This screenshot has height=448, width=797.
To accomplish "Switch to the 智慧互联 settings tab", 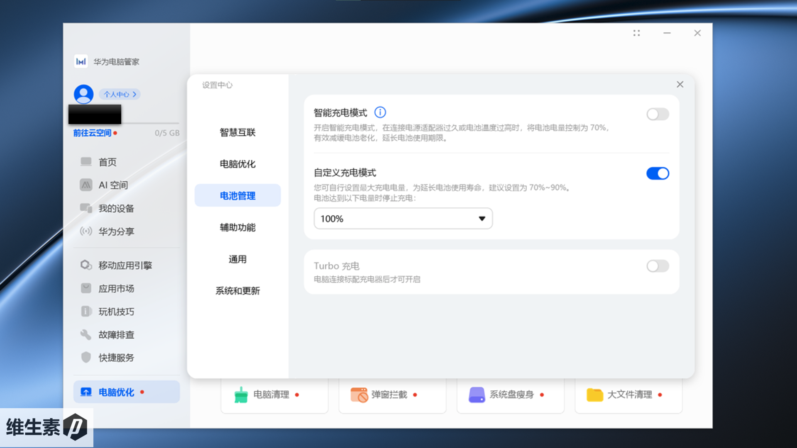I will (x=237, y=132).
